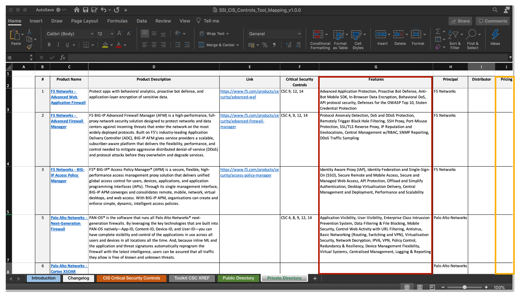Open the F5 Networks Advanced Firewall Manager link
The image size is (522, 299).
(x=67, y=121)
